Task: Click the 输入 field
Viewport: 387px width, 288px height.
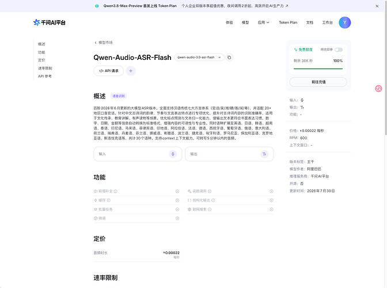Action: [x=138, y=154]
